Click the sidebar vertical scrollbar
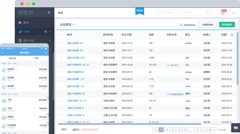Viewport: 240px width, 134px height. tap(53, 76)
